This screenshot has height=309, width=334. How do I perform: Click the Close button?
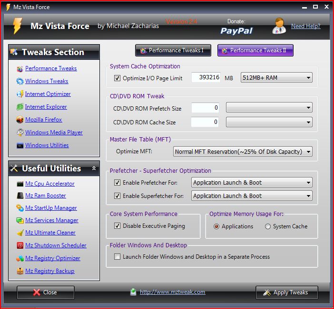point(46,292)
